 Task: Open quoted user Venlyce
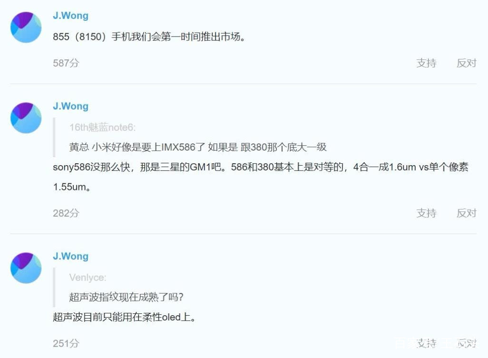click(88, 277)
